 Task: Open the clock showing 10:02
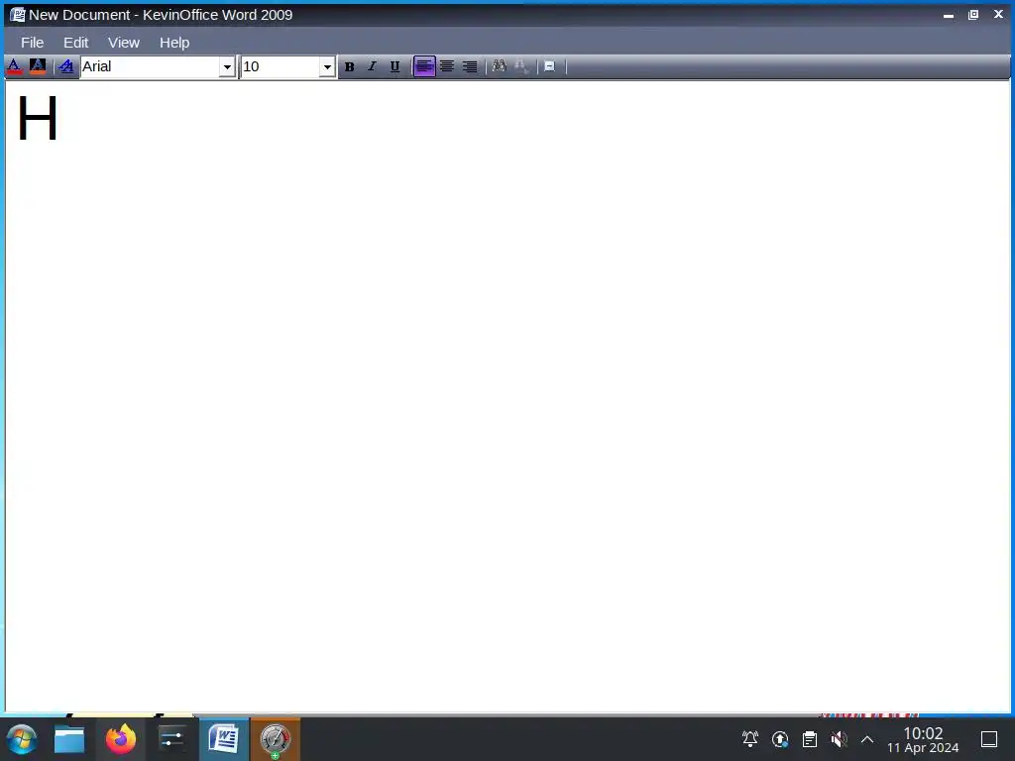(923, 739)
